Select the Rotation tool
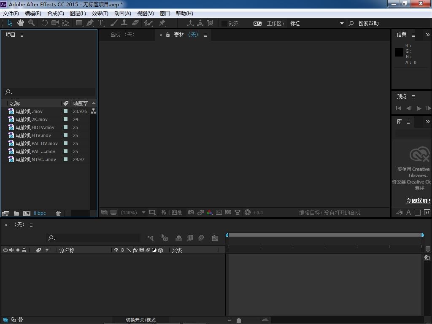The width and height of the screenshot is (432, 324). [x=44, y=23]
